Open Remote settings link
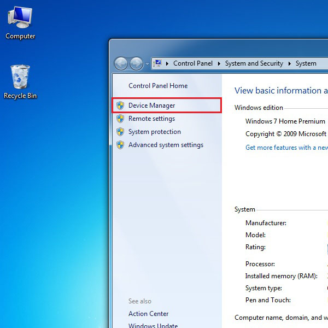 151,119
